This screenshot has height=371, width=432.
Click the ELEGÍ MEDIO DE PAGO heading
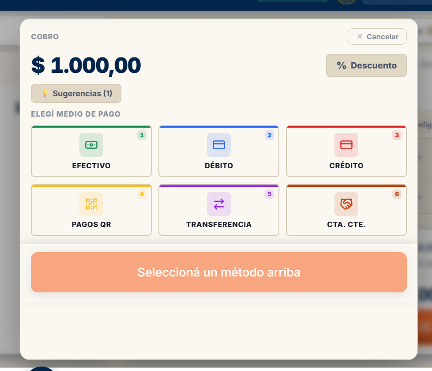[76, 114]
